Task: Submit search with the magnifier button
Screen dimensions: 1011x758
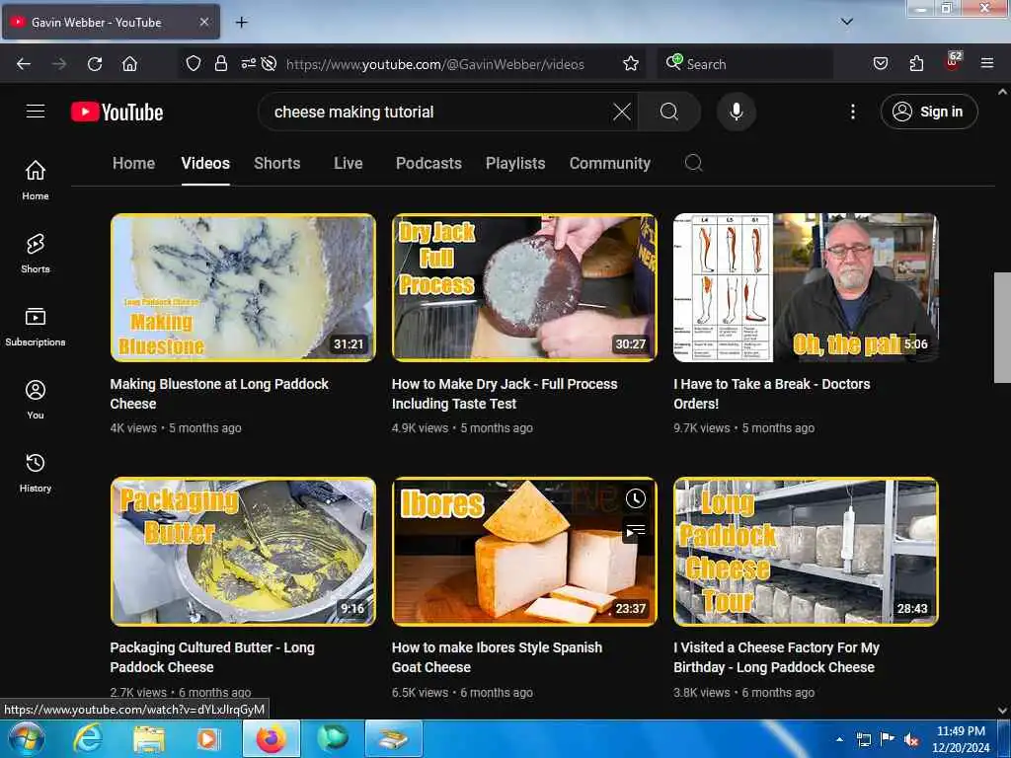Action: pyautogui.click(x=669, y=112)
